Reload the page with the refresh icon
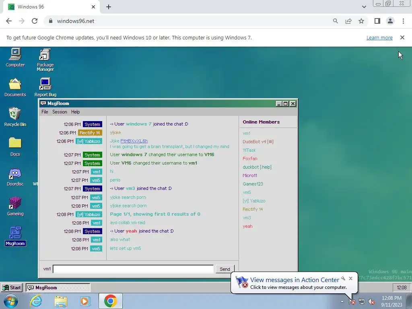The image size is (412, 309). pos(35,21)
